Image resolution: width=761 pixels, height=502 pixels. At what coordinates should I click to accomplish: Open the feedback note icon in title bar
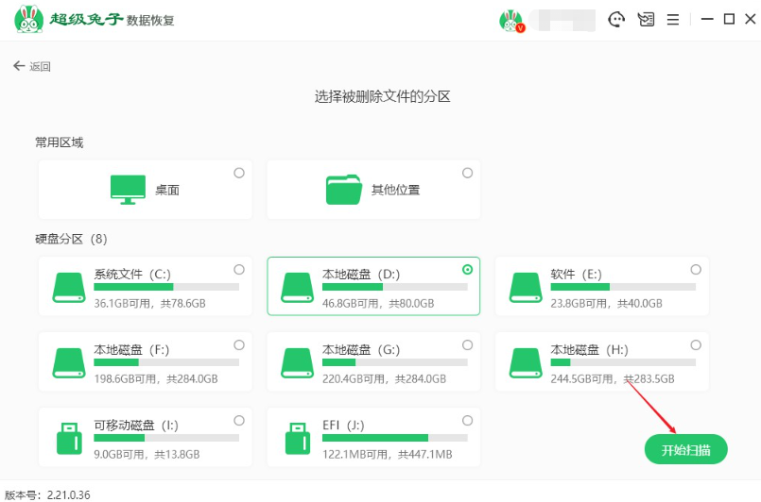[646, 19]
